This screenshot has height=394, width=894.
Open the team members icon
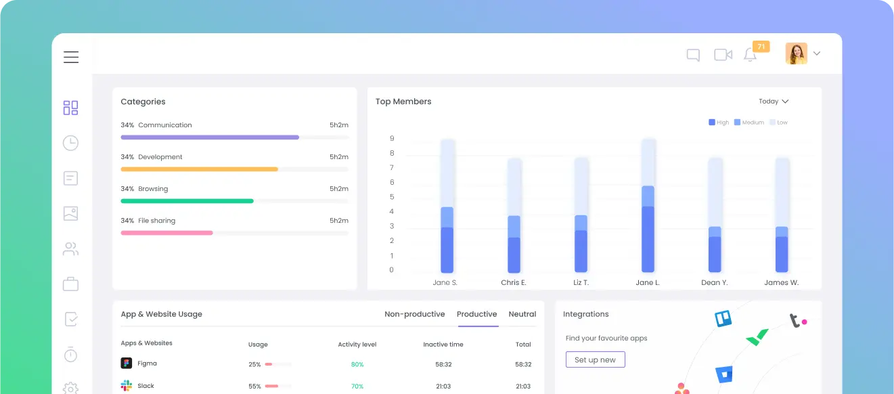[70, 248]
